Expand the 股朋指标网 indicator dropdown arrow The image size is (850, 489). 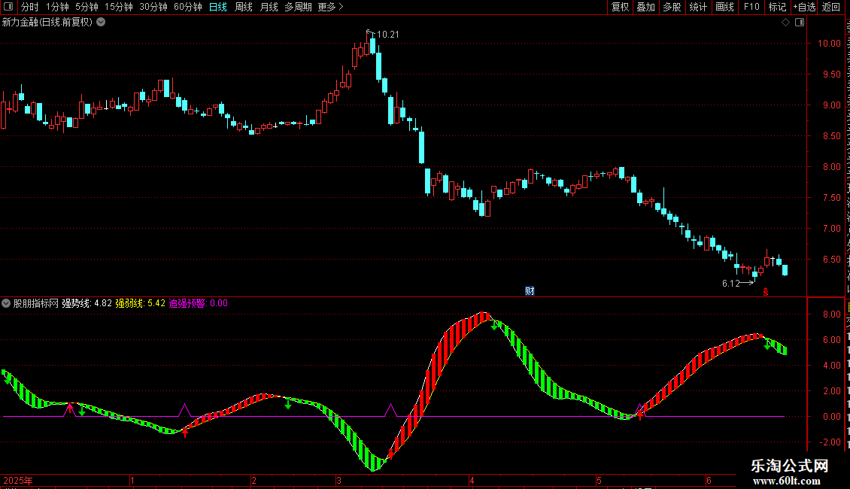(6, 303)
